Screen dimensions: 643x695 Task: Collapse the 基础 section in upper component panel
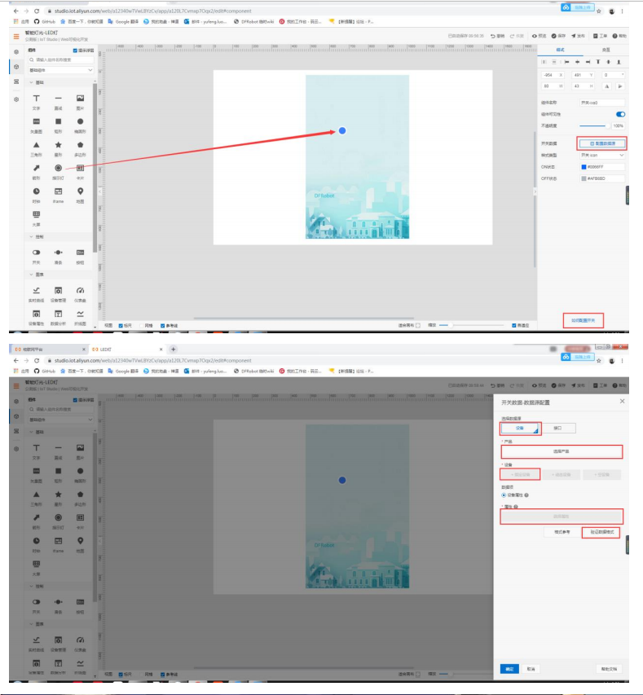(x=32, y=82)
